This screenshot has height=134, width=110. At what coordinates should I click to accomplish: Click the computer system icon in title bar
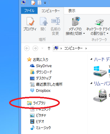pyautogui.click(x=23, y=2)
